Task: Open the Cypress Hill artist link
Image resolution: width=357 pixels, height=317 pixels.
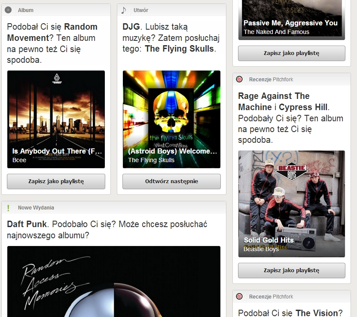Action: coord(303,107)
